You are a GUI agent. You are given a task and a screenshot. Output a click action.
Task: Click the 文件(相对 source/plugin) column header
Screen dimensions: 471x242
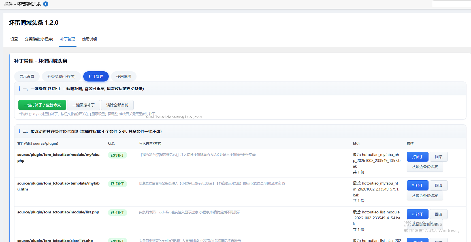tap(38, 144)
